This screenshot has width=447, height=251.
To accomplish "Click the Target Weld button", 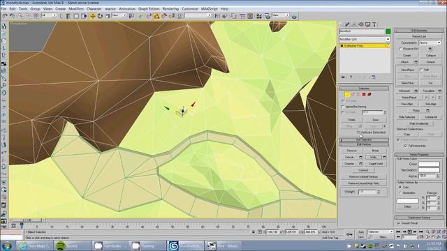I will pos(376,164).
